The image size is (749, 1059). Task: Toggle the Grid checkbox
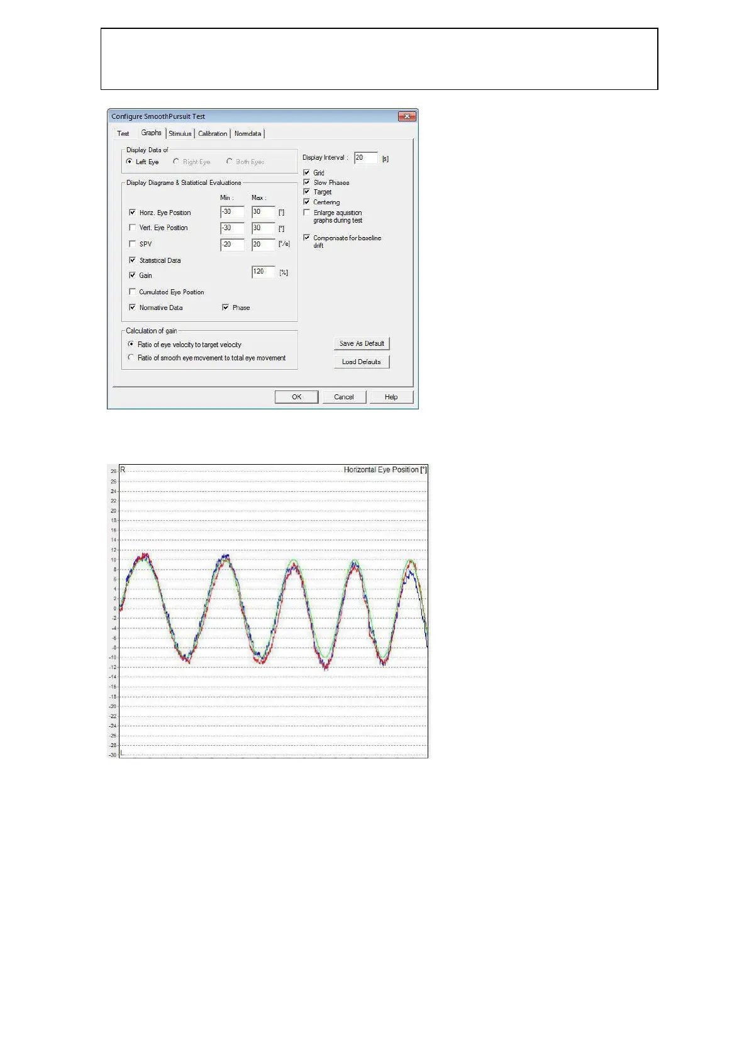point(306,172)
